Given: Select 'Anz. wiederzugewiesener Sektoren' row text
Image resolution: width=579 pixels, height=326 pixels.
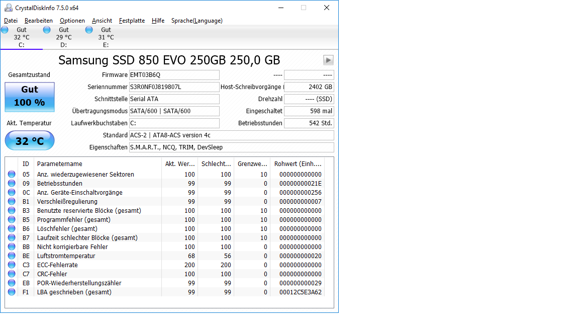Looking at the screenshot, I should [x=85, y=175].
